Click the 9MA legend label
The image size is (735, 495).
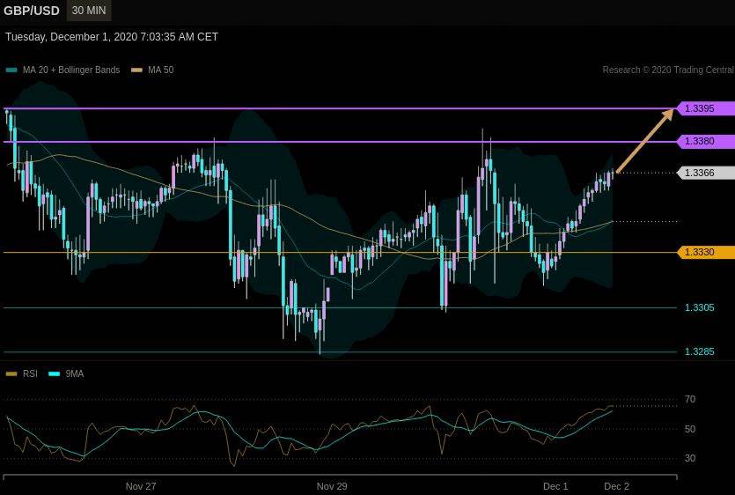pyautogui.click(x=75, y=374)
